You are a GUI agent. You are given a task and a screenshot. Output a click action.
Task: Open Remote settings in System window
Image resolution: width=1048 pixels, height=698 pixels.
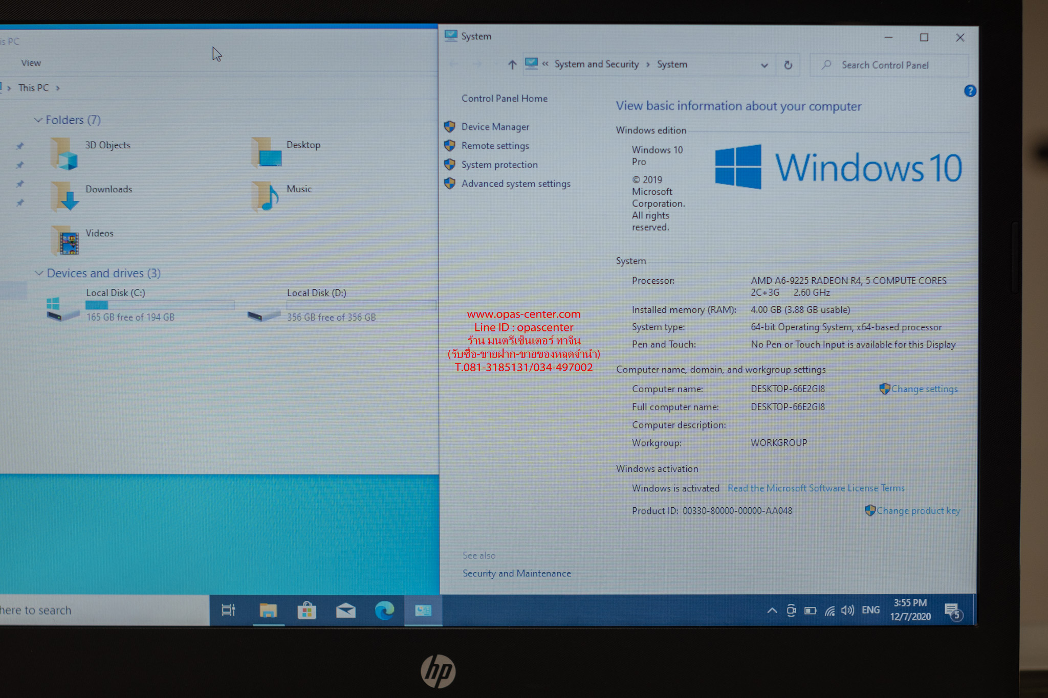[x=495, y=146]
